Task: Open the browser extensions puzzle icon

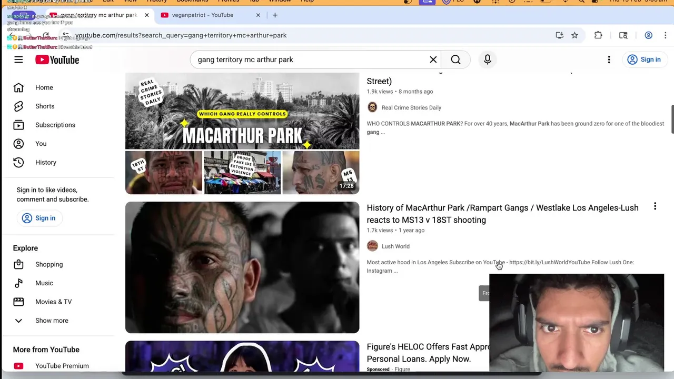Action: (598, 35)
